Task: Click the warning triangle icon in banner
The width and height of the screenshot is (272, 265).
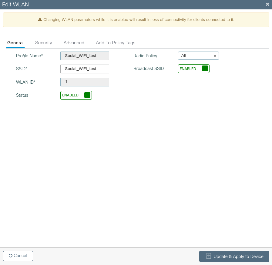Action: pos(40,20)
